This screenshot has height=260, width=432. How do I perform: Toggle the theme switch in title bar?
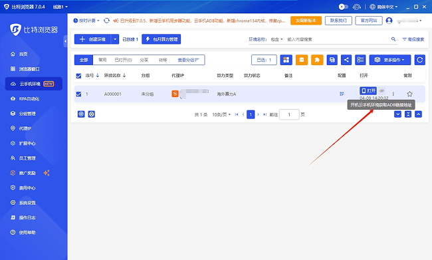tap(344, 7)
